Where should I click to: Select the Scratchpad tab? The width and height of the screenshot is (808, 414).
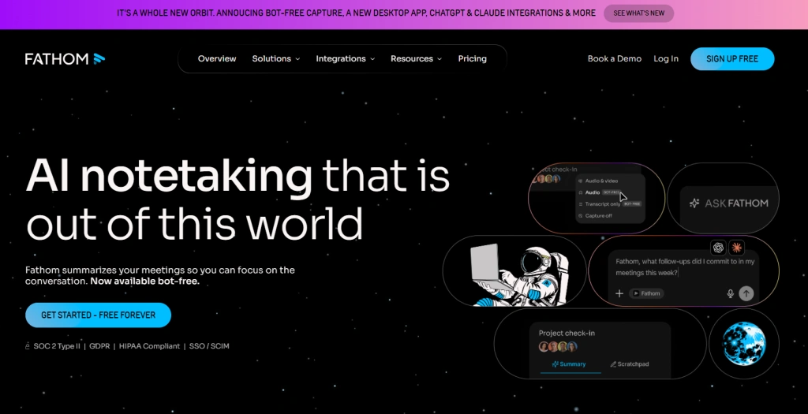pyautogui.click(x=629, y=364)
